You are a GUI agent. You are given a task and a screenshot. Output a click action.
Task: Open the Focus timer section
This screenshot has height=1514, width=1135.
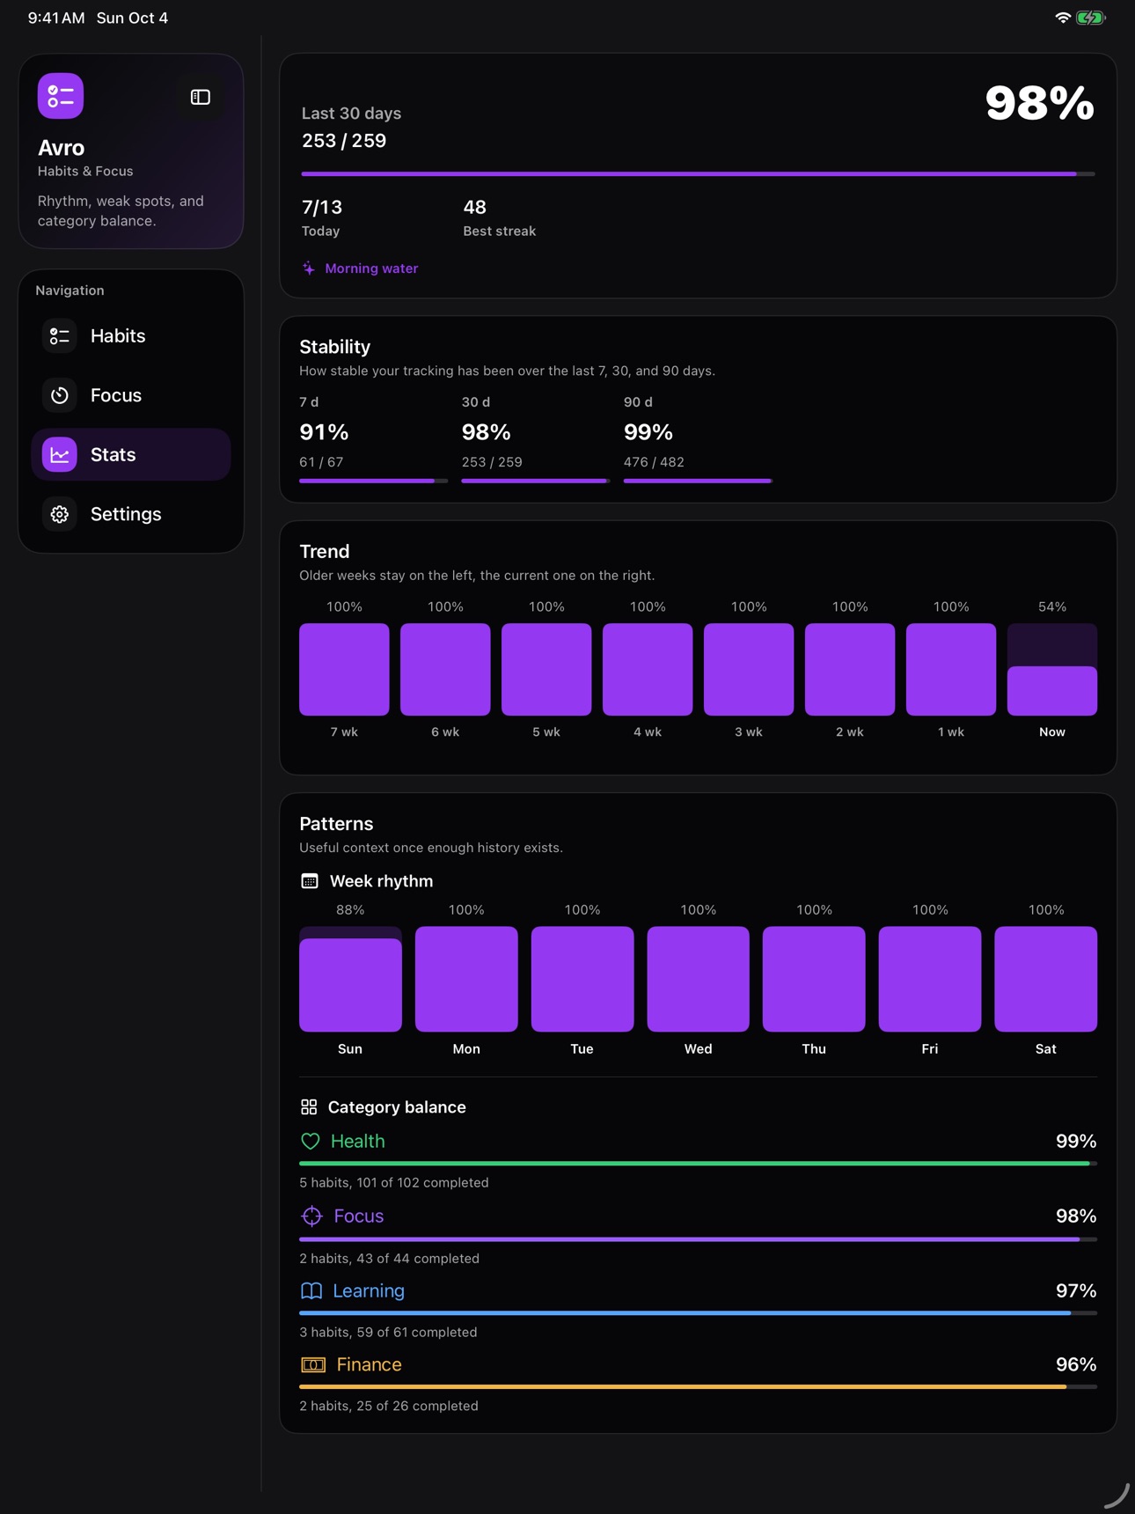coord(131,395)
